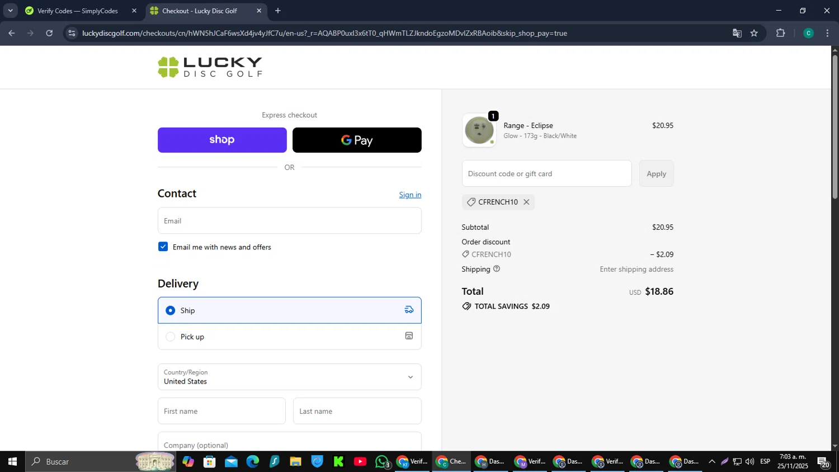This screenshot has height=472, width=839.
Task: Open Microsoft Store from the taskbar
Action: tap(210, 461)
